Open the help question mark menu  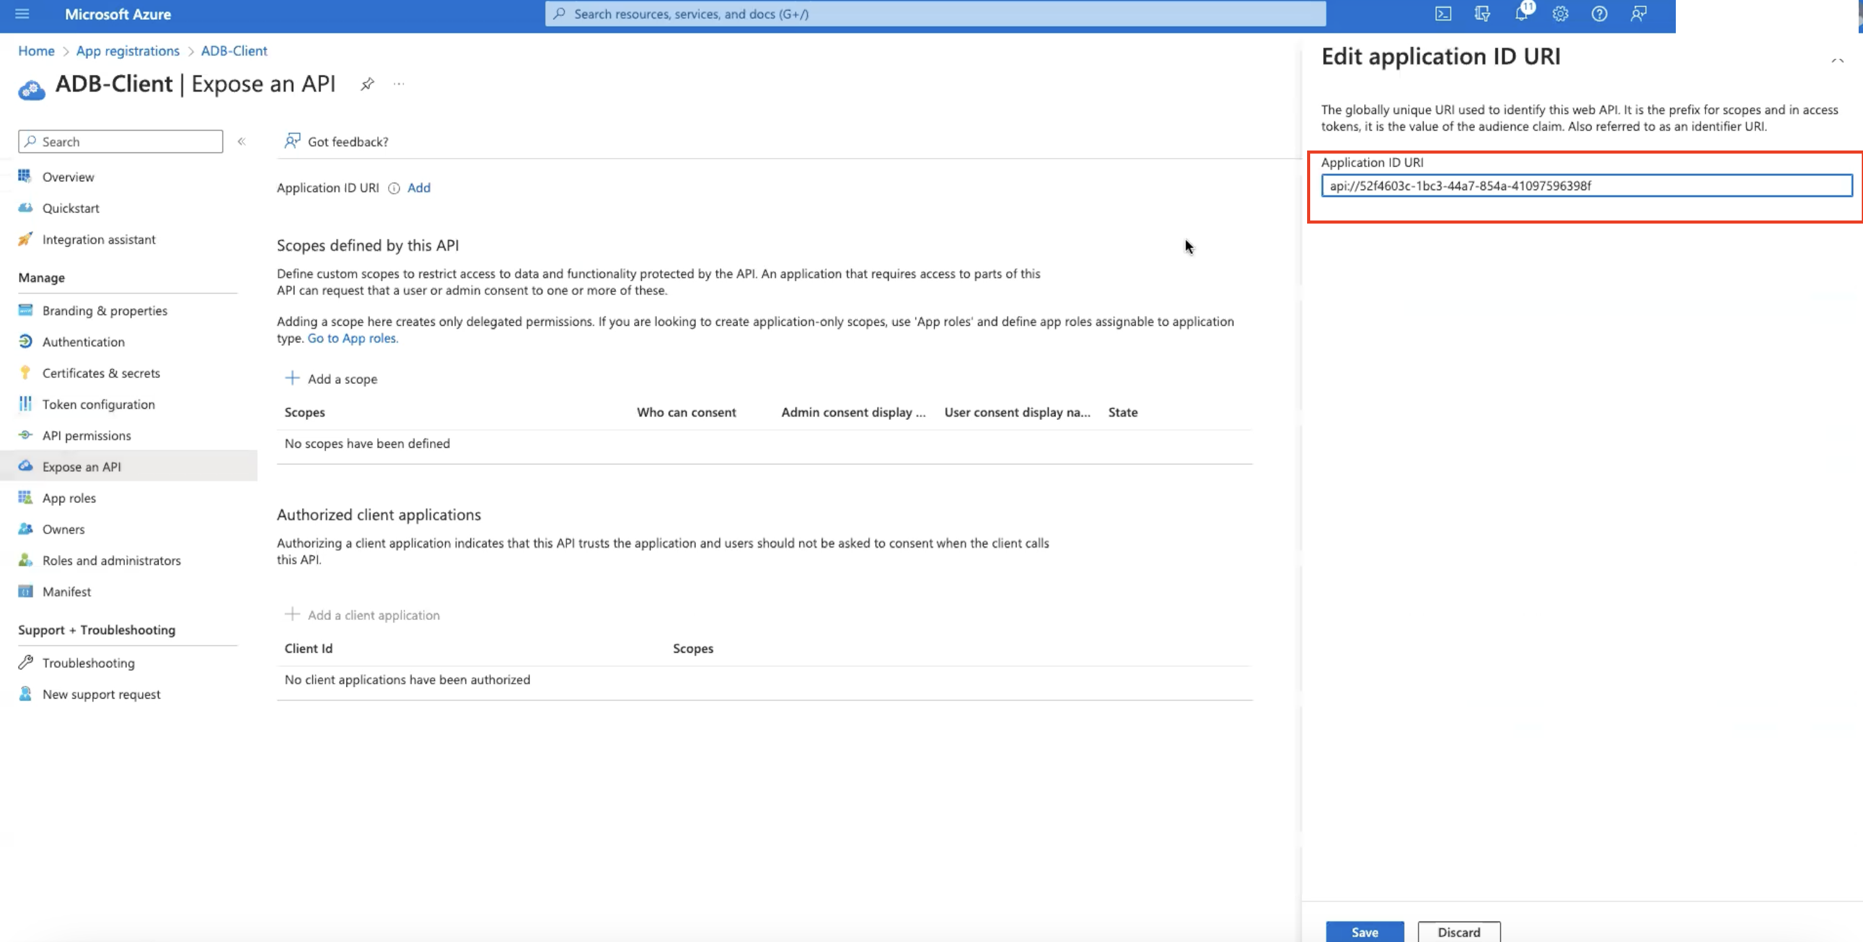(x=1599, y=14)
